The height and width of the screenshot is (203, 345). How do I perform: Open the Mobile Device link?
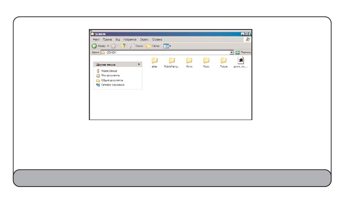point(109,71)
